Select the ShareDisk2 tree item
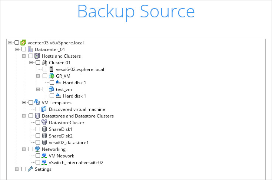This screenshot has height=180, width=272. [x=61, y=136]
